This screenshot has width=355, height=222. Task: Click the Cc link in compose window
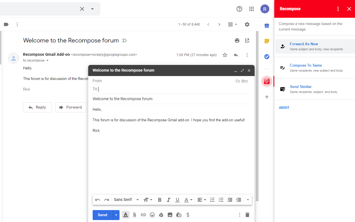(238, 81)
